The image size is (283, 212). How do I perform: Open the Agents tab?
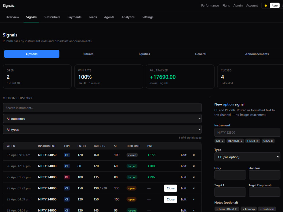[x=109, y=17]
